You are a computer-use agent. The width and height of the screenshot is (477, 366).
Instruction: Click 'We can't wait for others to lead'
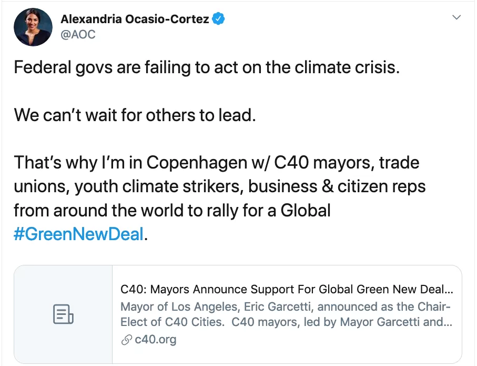coord(135,115)
